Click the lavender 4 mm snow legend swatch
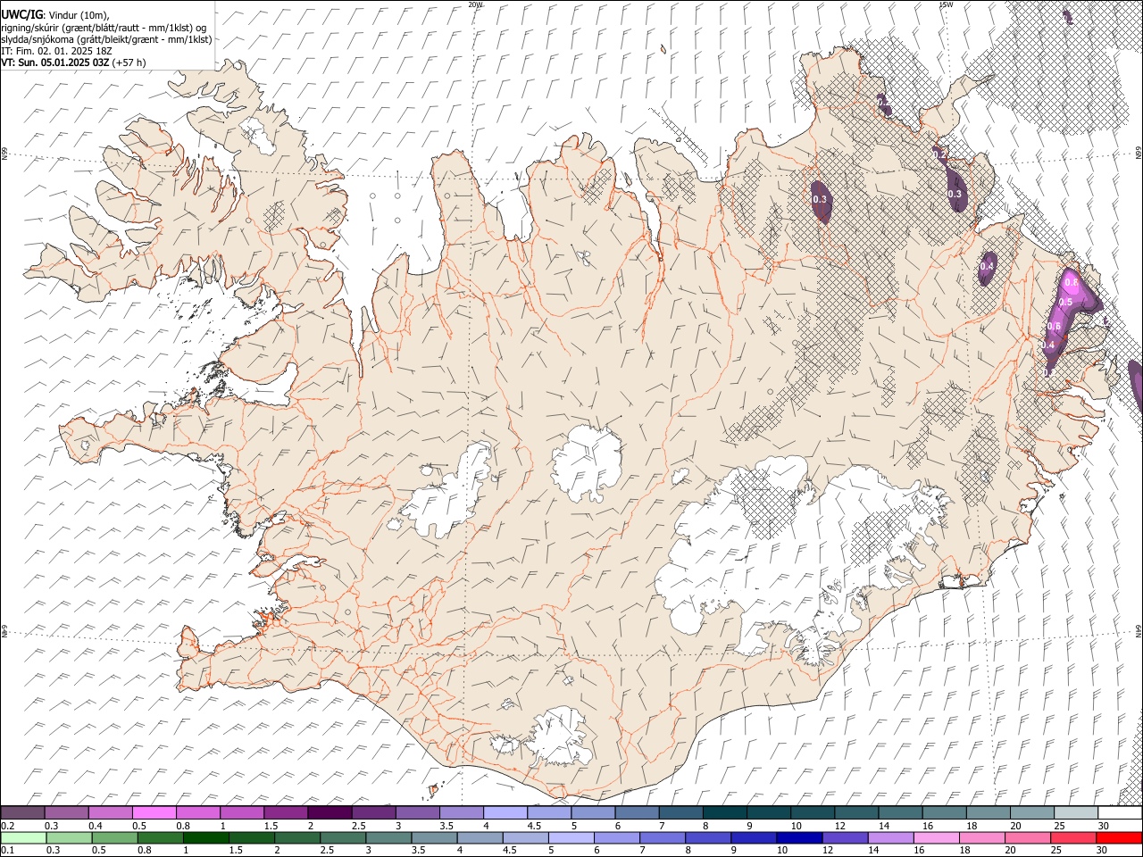1143x857 pixels. tap(505, 813)
